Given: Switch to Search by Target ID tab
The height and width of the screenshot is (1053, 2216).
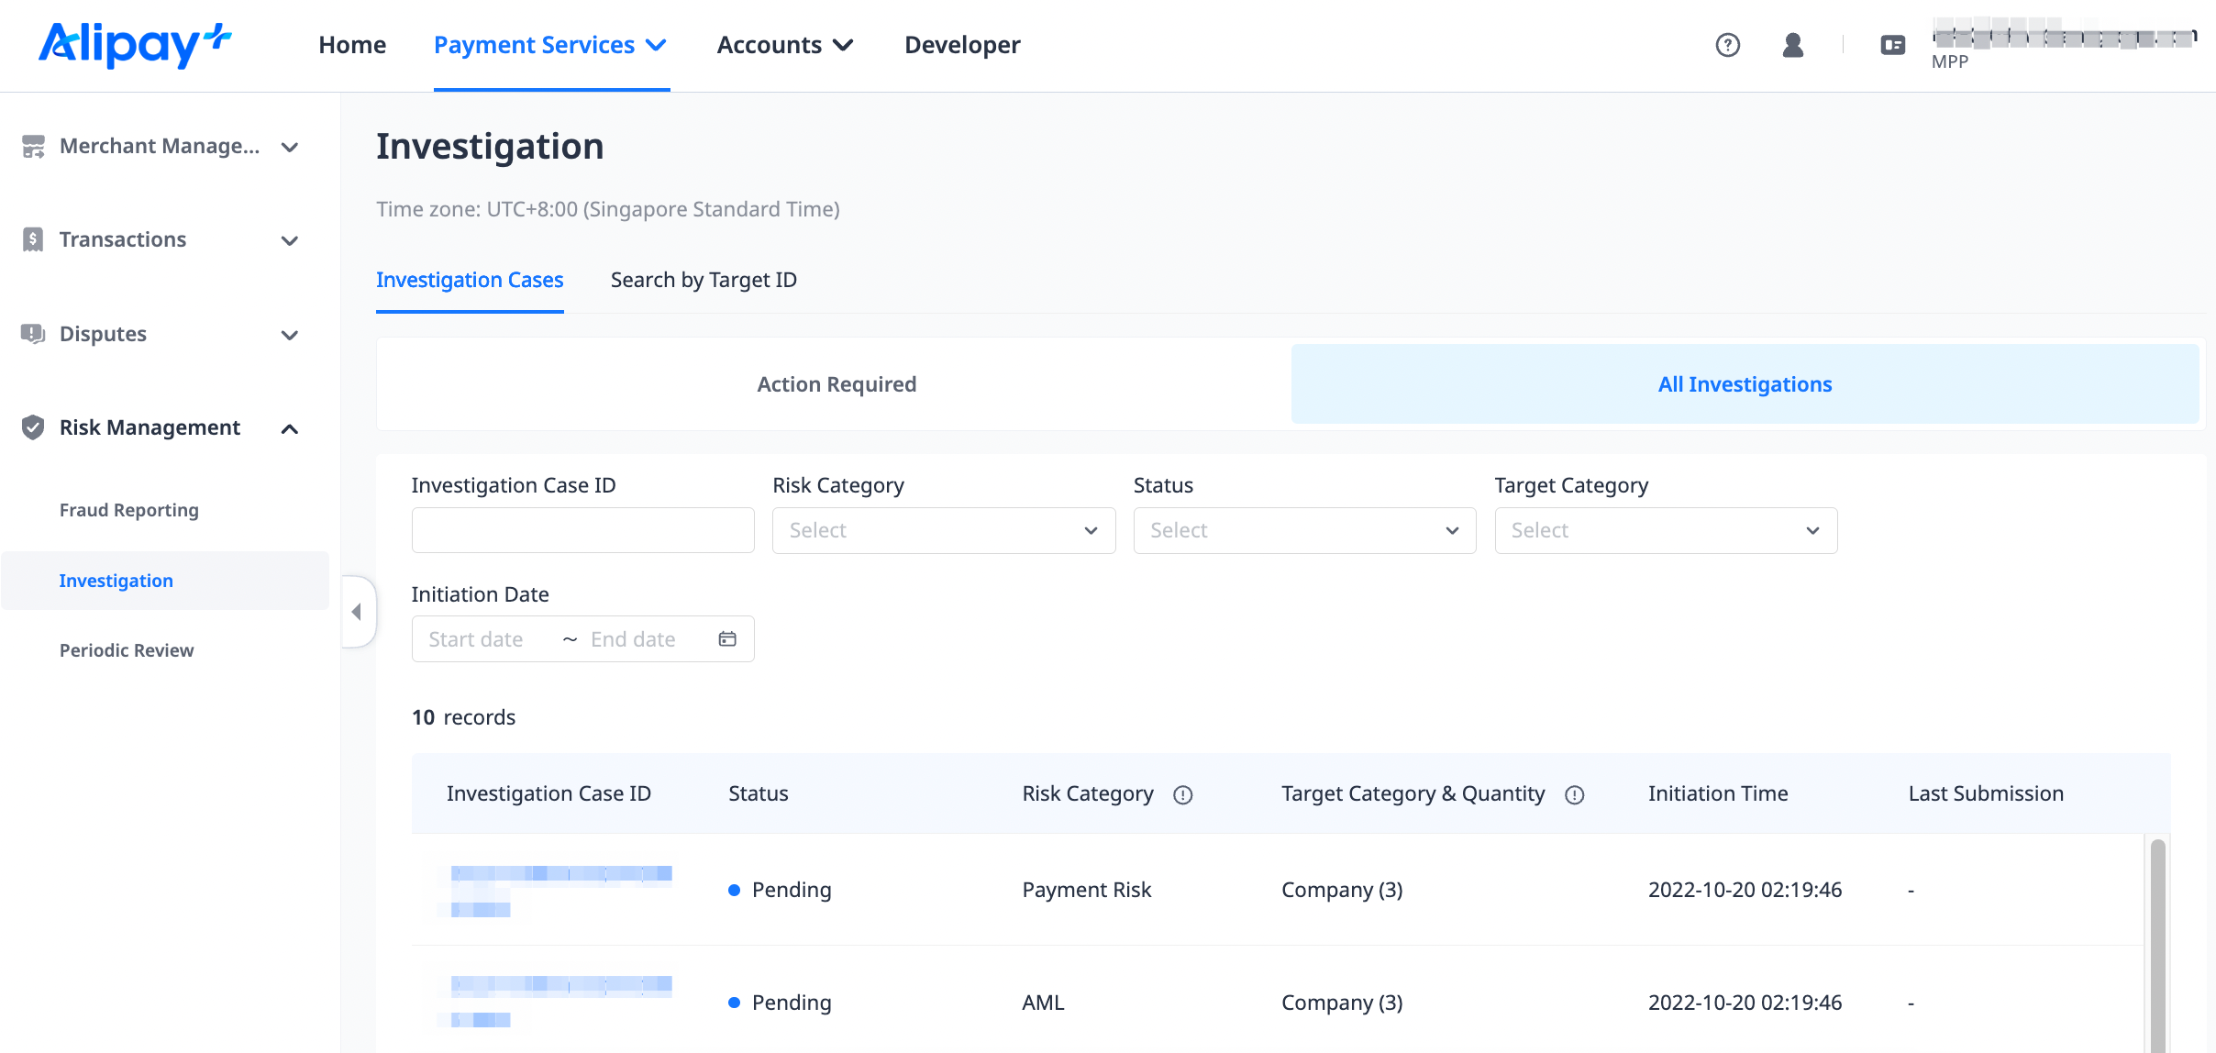Looking at the screenshot, I should (x=704, y=281).
